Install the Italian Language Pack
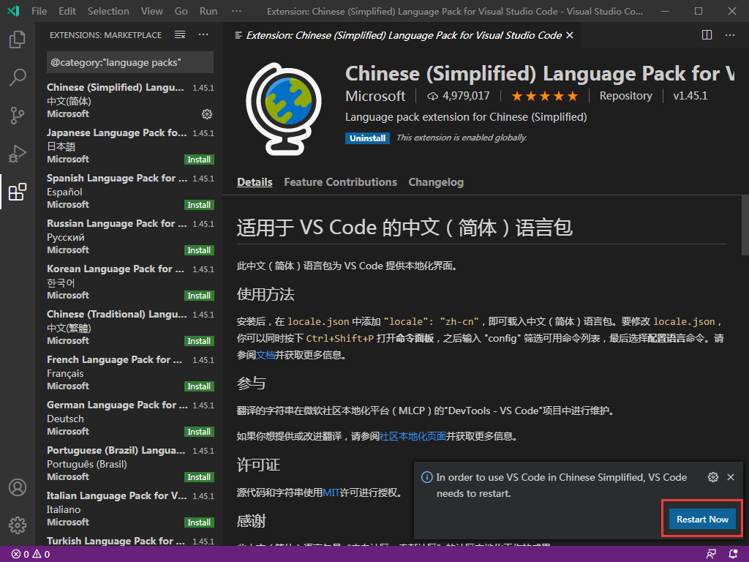 click(x=199, y=522)
